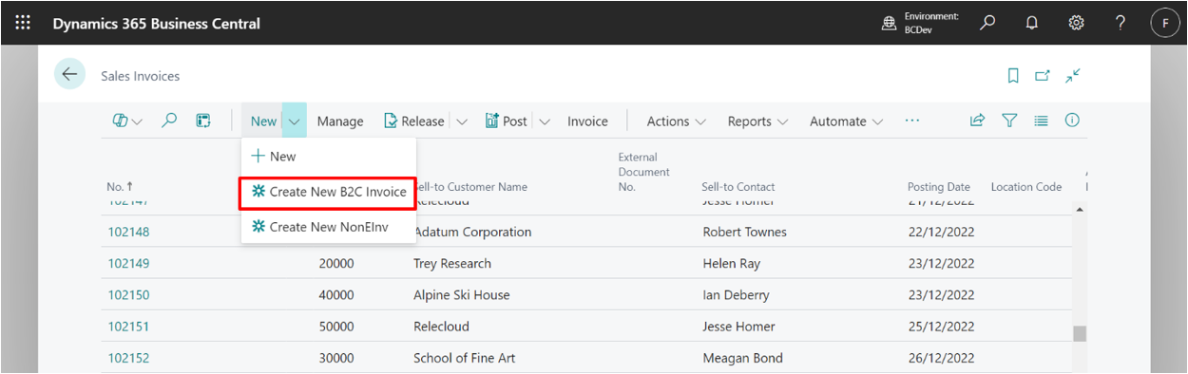Open the help question mark

coord(1121,23)
